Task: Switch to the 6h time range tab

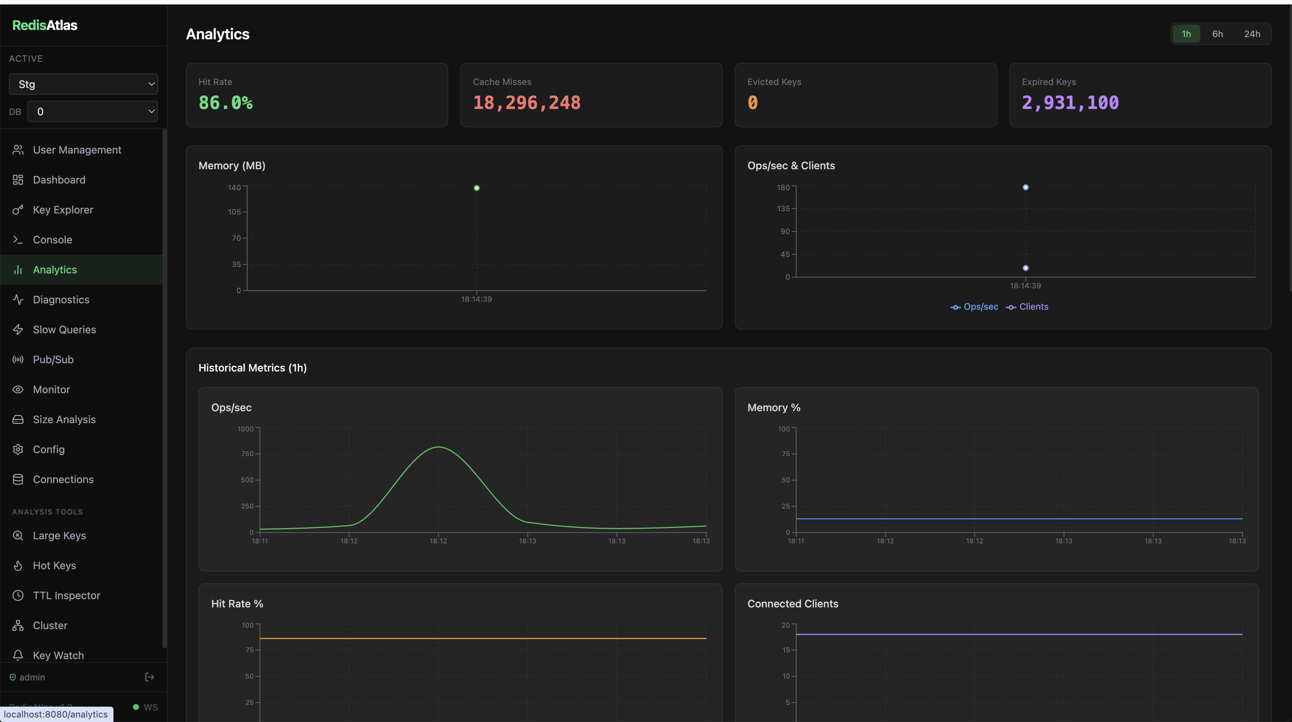Action: [1217, 34]
